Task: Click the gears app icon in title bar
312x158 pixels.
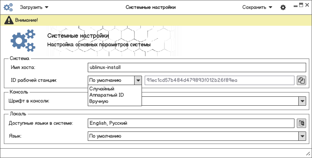Action: (x=8, y=7)
